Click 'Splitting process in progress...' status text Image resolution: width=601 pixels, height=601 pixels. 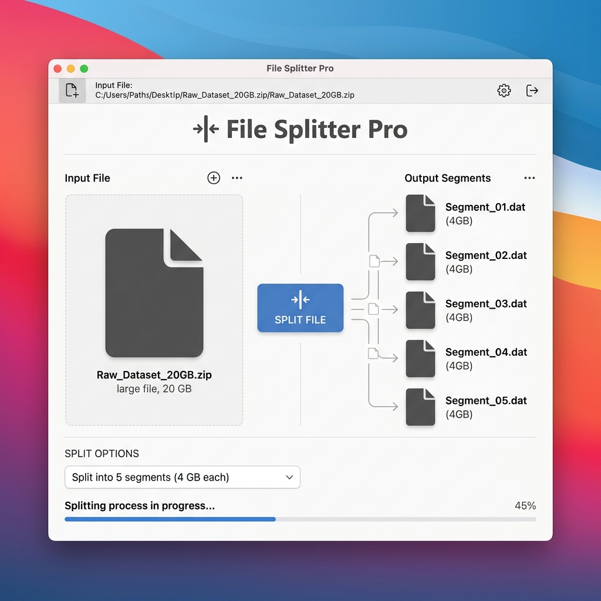140,505
